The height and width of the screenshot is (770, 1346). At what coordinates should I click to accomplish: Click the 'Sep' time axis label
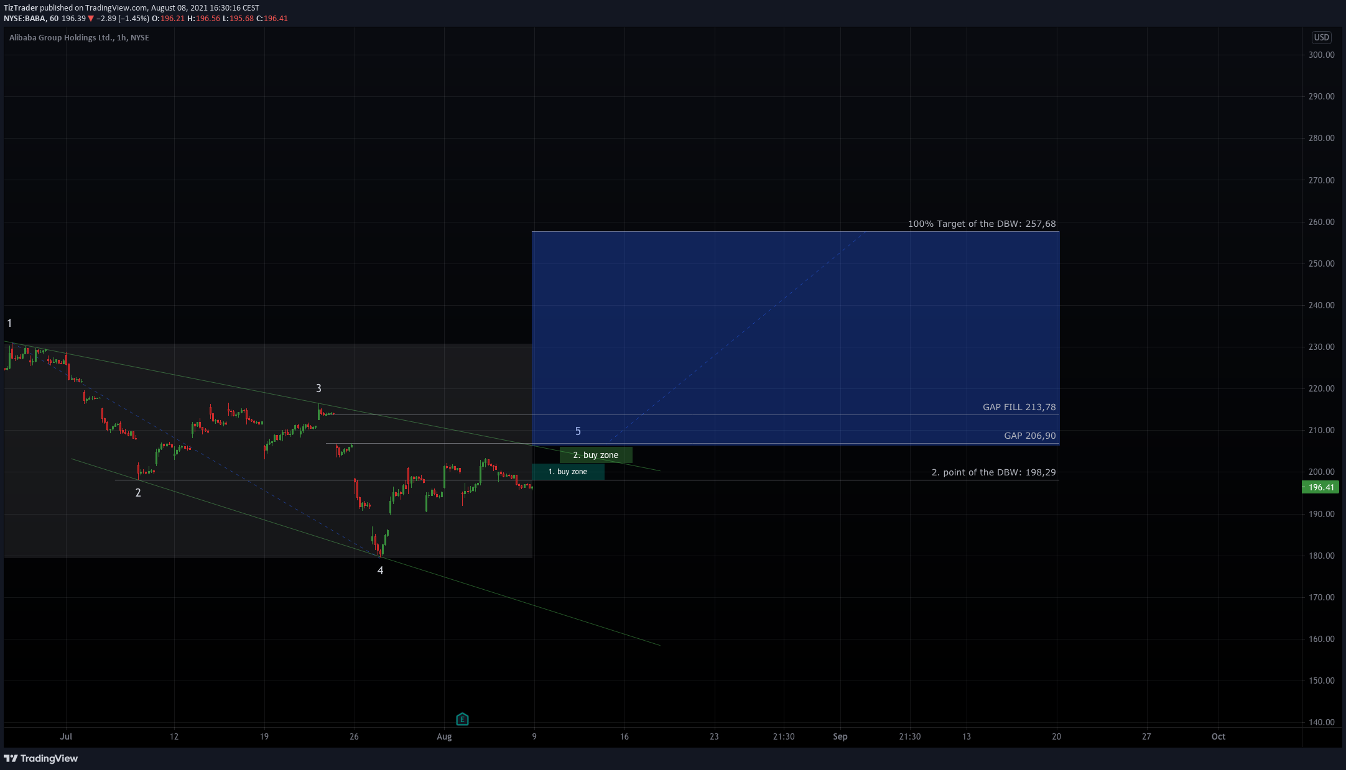(x=840, y=736)
